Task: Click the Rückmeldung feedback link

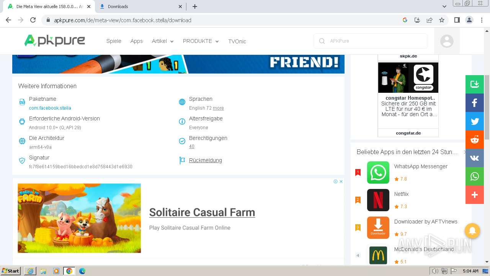Action: tap(206, 160)
